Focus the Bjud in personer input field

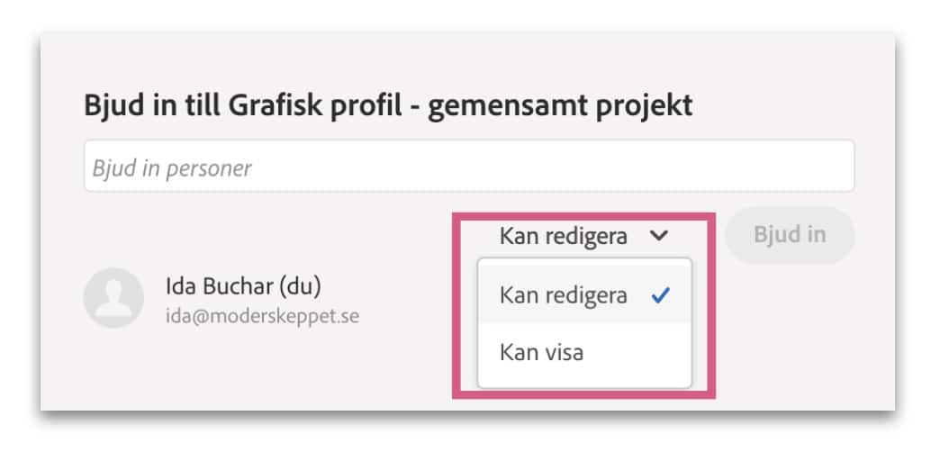[x=469, y=166]
